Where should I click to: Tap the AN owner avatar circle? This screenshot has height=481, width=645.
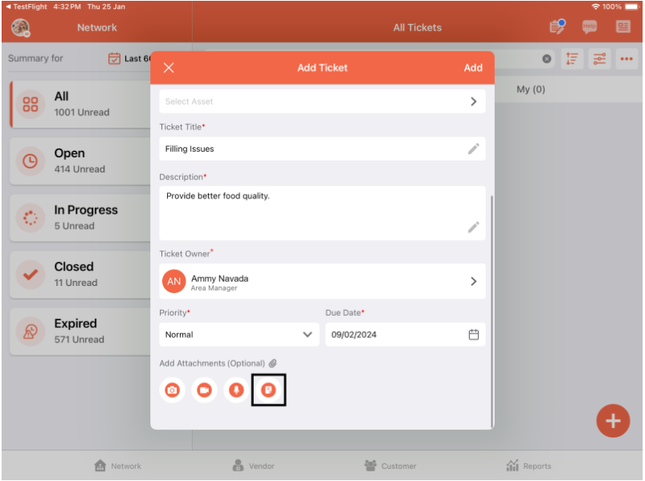pos(174,281)
